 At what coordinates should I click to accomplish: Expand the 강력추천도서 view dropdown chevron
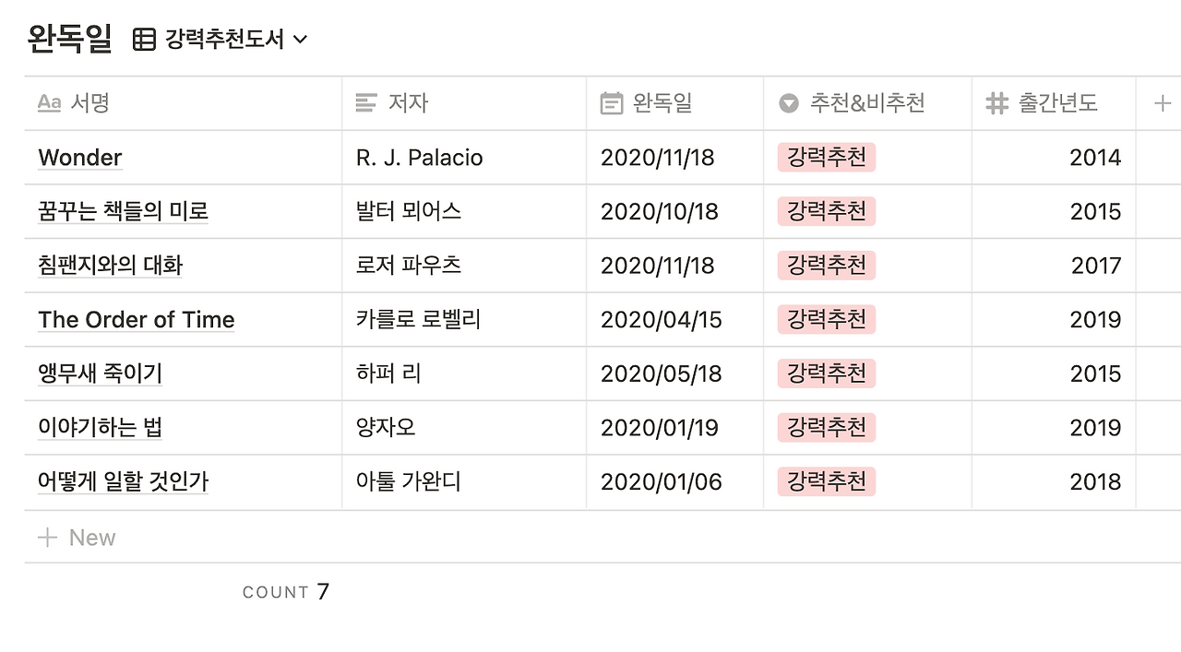tap(300, 39)
